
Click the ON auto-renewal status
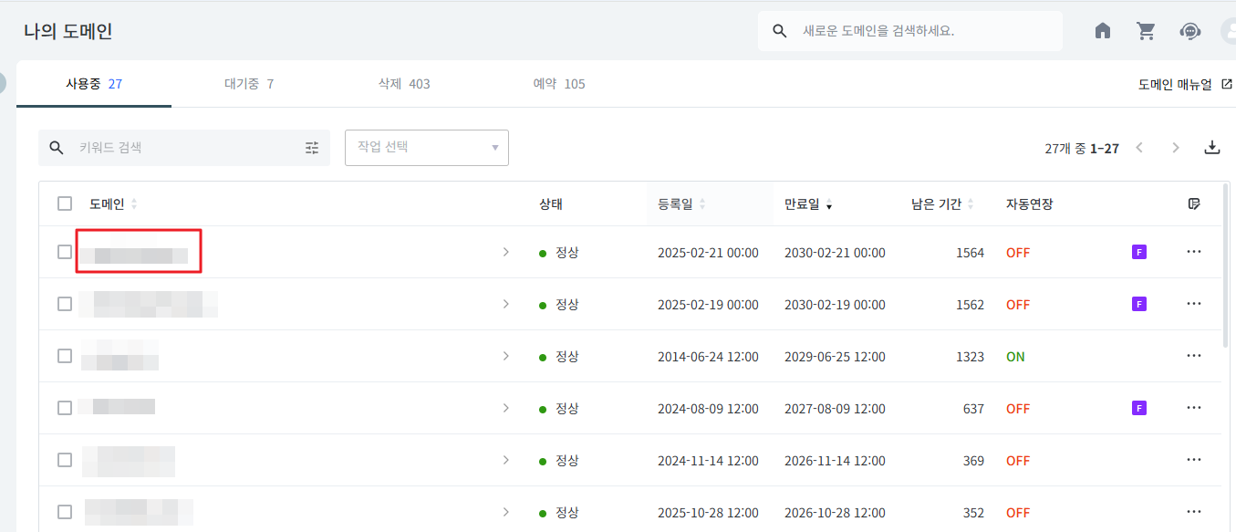(1015, 357)
